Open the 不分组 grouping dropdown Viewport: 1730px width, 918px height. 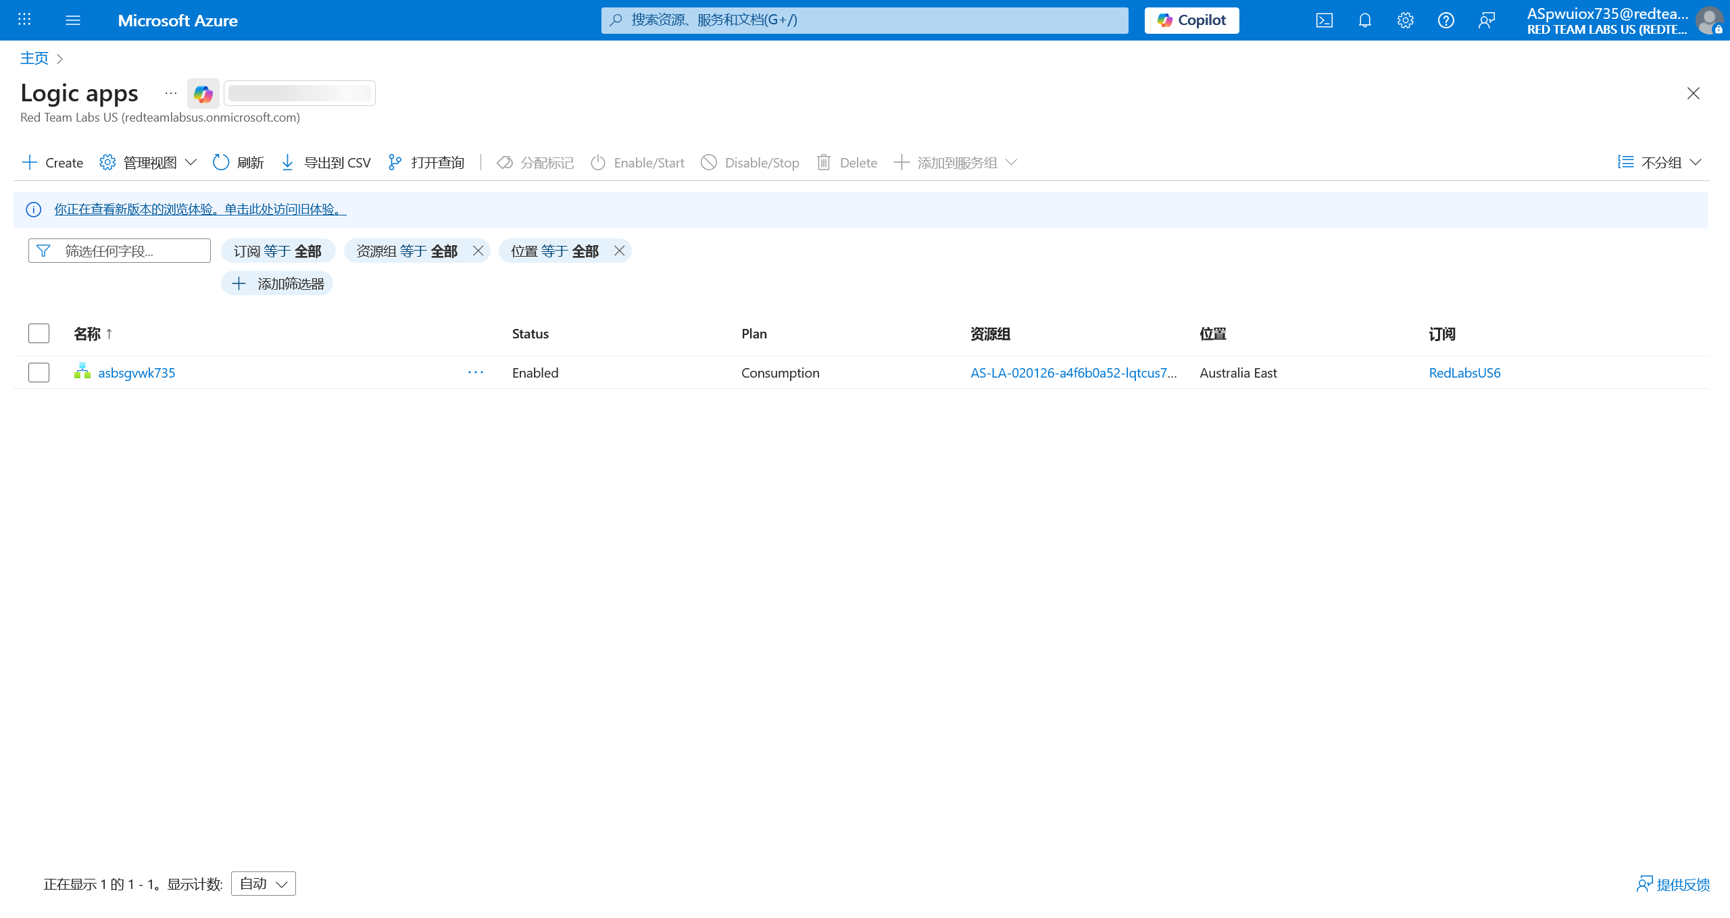[x=1660, y=163]
